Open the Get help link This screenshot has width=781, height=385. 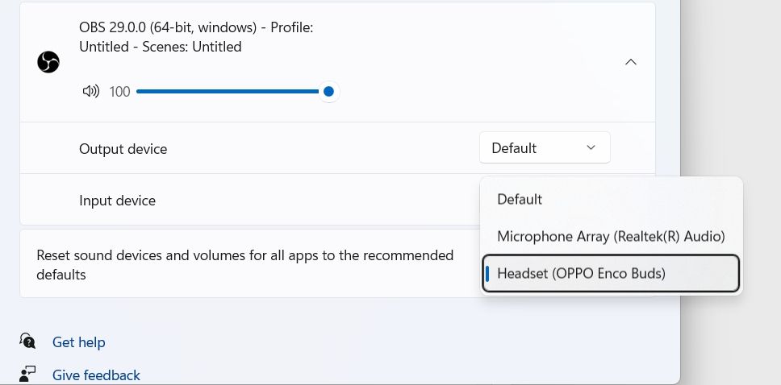pyautogui.click(x=79, y=342)
